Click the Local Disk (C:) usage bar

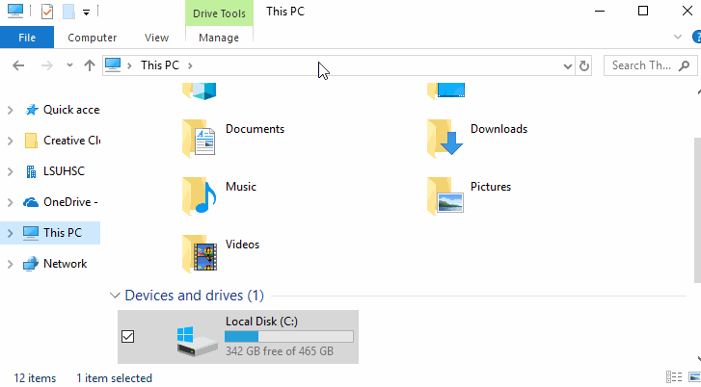click(x=288, y=336)
